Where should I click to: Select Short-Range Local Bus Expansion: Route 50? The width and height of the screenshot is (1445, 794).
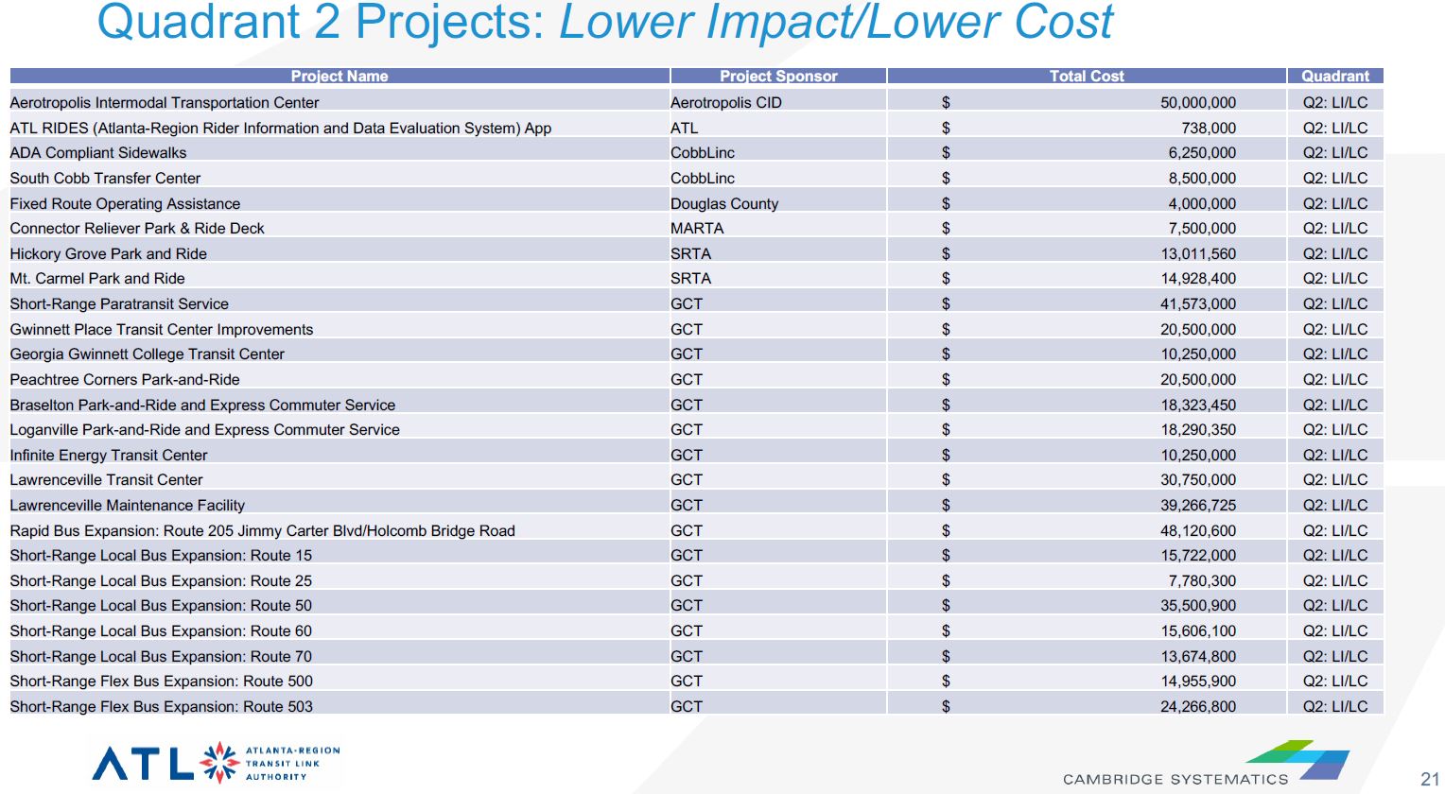tap(161, 605)
